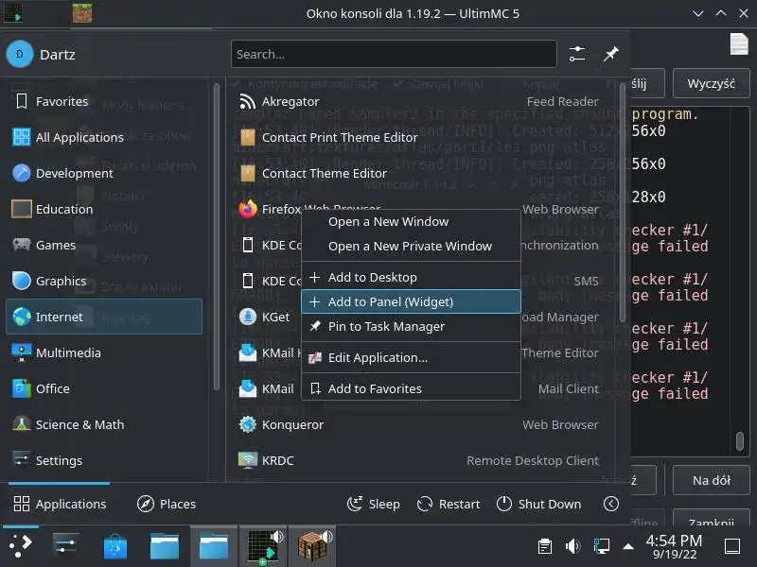The image size is (757, 567).
Task: Open the clipboard tray icon
Action: click(x=545, y=546)
